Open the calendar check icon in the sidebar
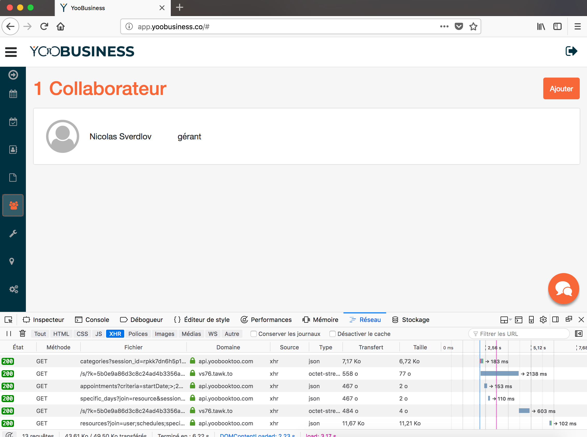This screenshot has height=437, width=587. [x=13, y=122]
